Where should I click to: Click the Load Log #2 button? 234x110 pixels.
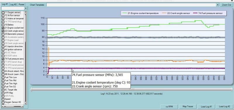pos(224,107)
